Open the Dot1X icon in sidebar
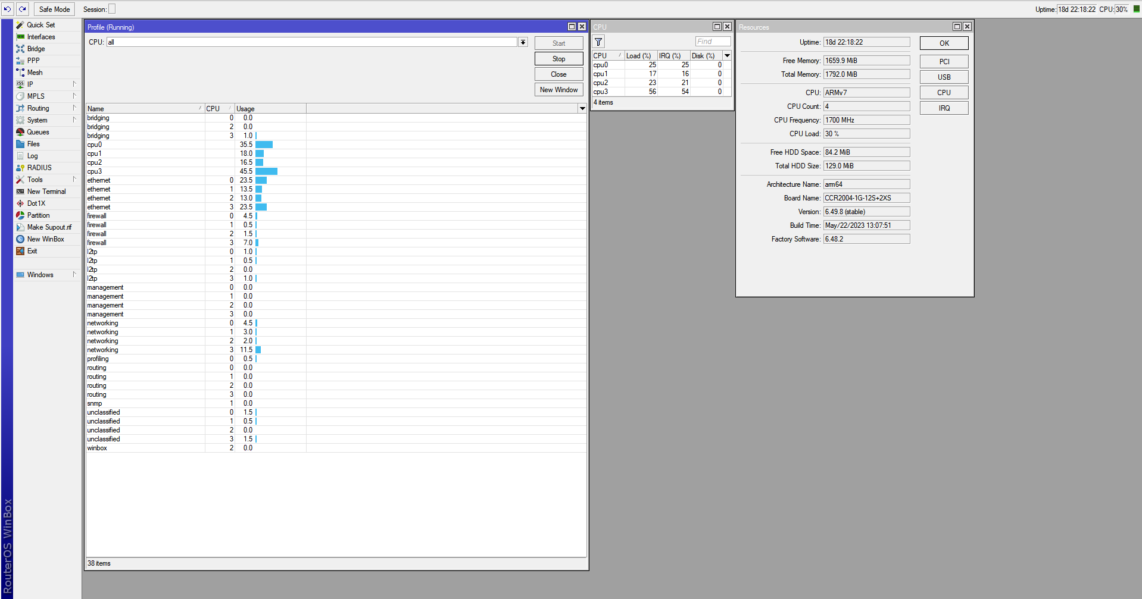The width and height of the screenshot is (1142, 599). tap(20, 203)
